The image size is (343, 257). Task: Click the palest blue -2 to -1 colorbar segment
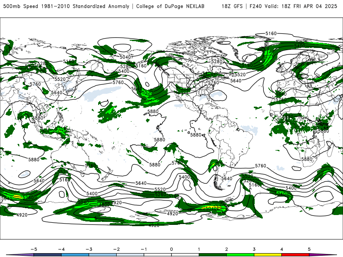(x=130, y=255)
